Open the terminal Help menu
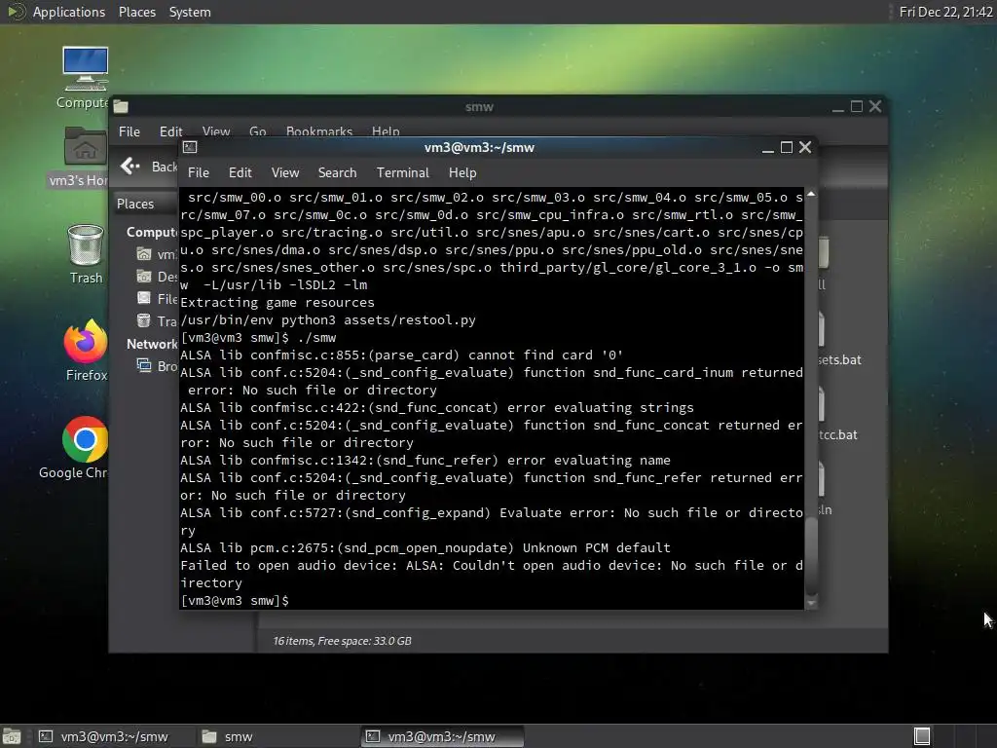Viewport: 997px width, 748px height. click(x=462, y=173)
